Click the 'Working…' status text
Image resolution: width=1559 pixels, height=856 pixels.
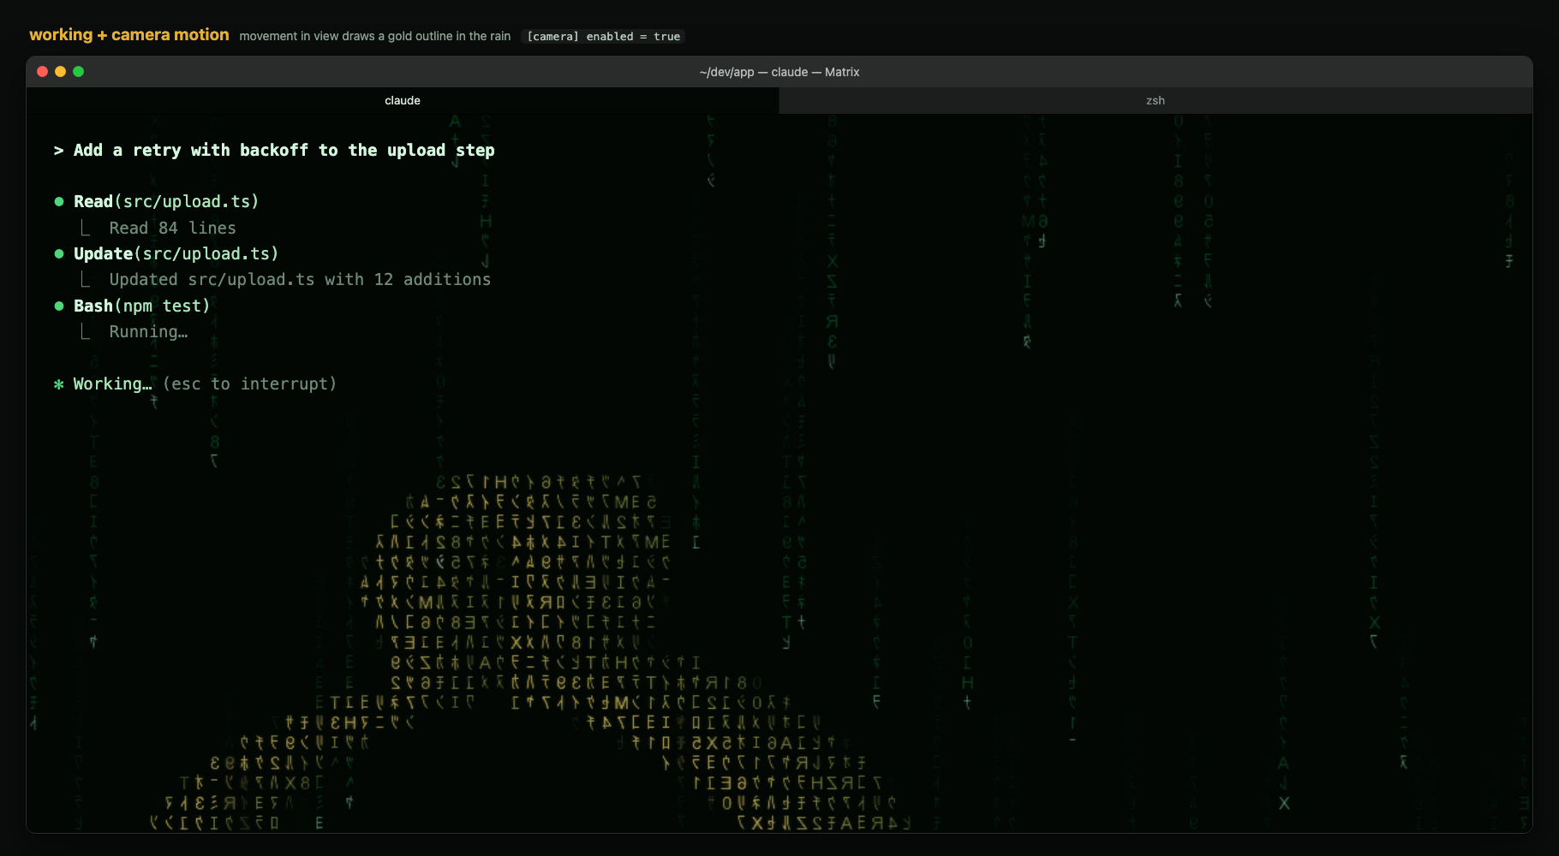[x=112, y=384]
